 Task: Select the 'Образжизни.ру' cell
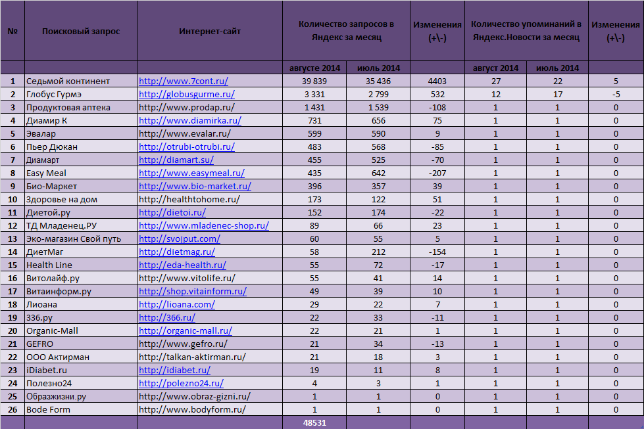tap(81, 396)
